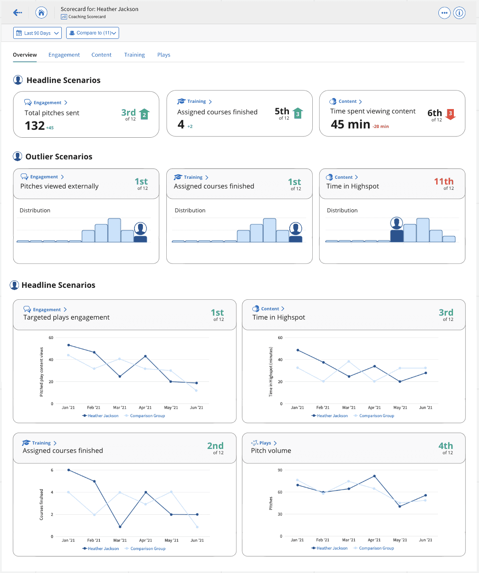The width and height of the screenshot is (479, 573).
Task: Open Content link on outlier Time in Highspot card
Action: [344, 177]
